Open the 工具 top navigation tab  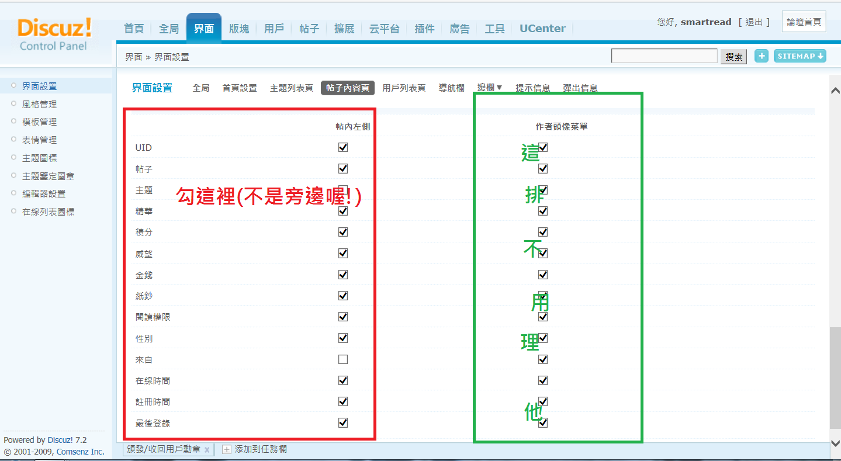[495, 29]
